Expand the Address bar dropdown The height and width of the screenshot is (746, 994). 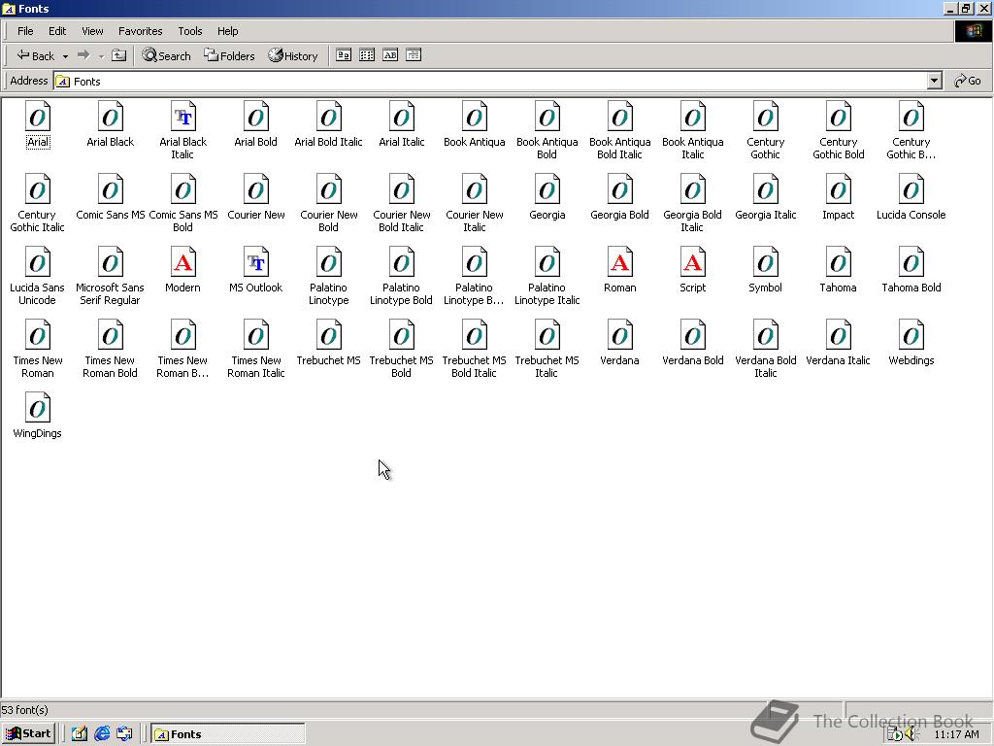click(x=935, y=82)
